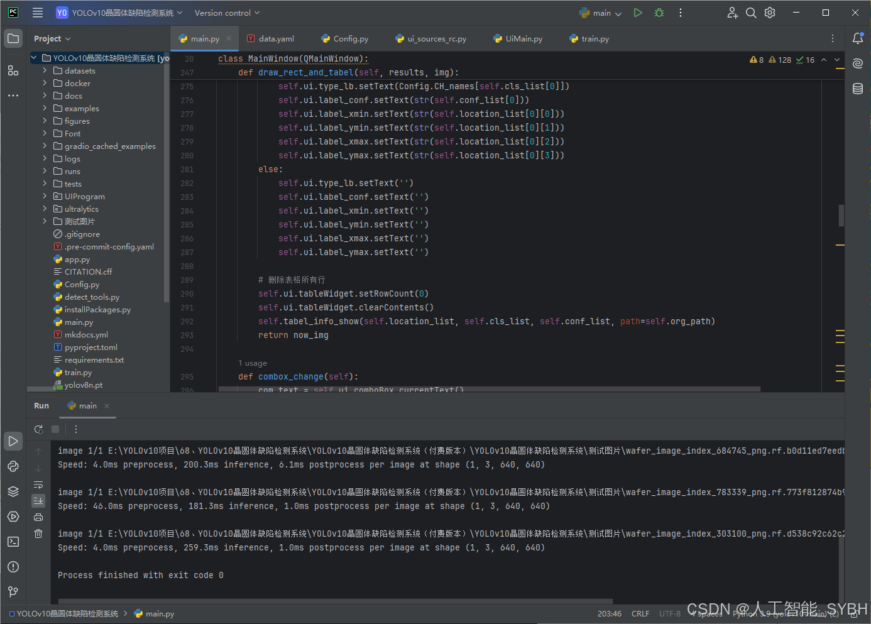Run the main configuration with the green play button
Image resolution: width=871 pixels, height=624 pixels.
[x=638, y=13]
